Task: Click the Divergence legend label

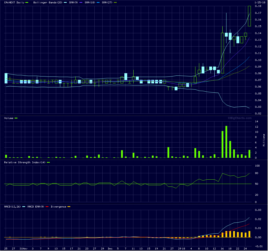Action: click(58, 206)
